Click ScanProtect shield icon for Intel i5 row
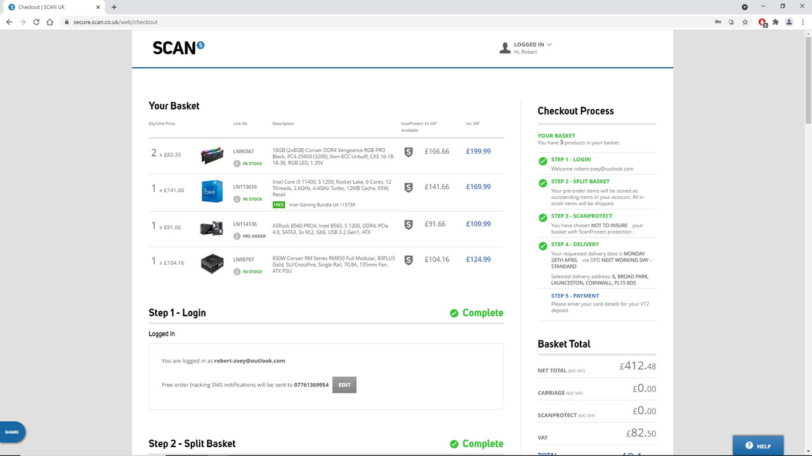The image size is (812, 456). coord(409,187)
